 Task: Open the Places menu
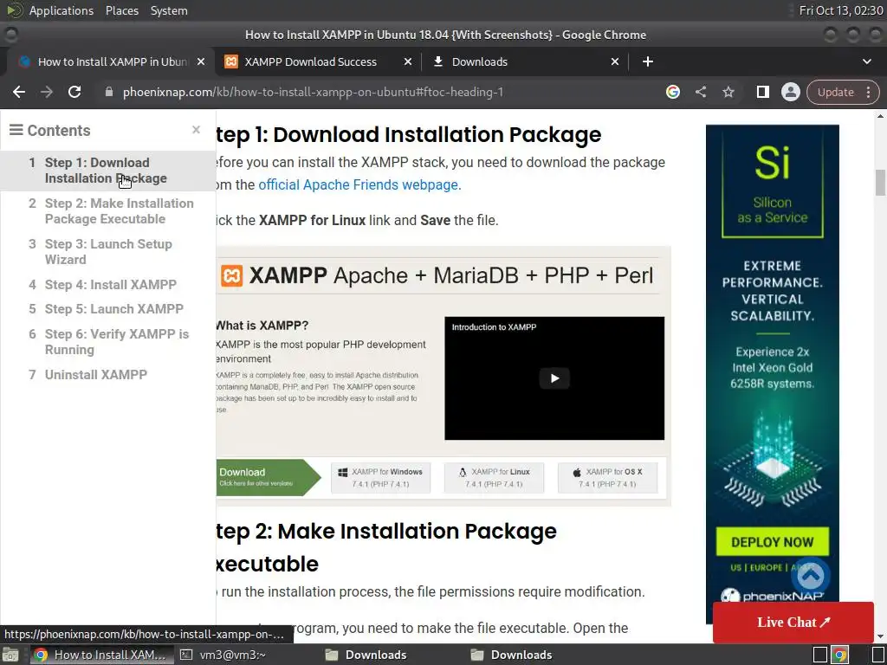(121, 10)
